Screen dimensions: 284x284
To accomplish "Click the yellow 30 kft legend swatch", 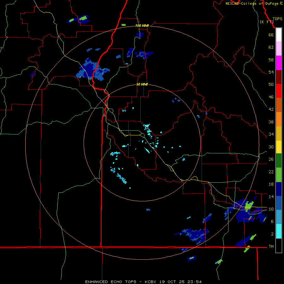I will click(x=279, y=147).
